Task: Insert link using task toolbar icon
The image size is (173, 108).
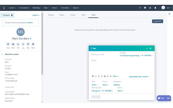Action: tap(108, 76)
